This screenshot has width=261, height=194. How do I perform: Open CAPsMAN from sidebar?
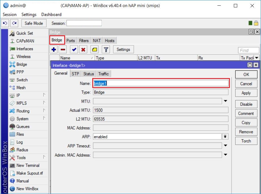(x=28, y=41)
